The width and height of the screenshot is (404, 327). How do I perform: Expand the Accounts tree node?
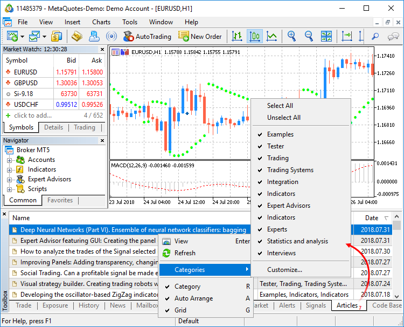point(9,160)
